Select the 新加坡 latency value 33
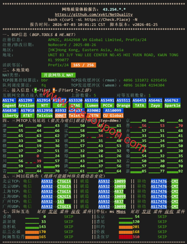 point(44,222)
